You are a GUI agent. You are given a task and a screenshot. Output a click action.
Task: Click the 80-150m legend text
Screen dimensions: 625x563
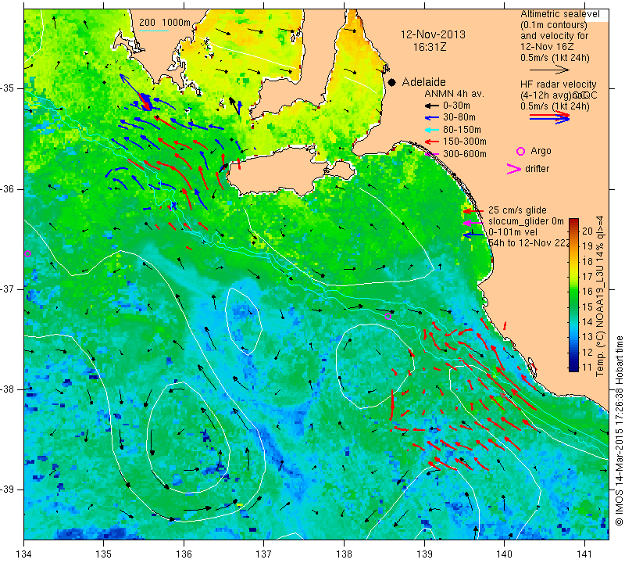click(x=462, y=130)
